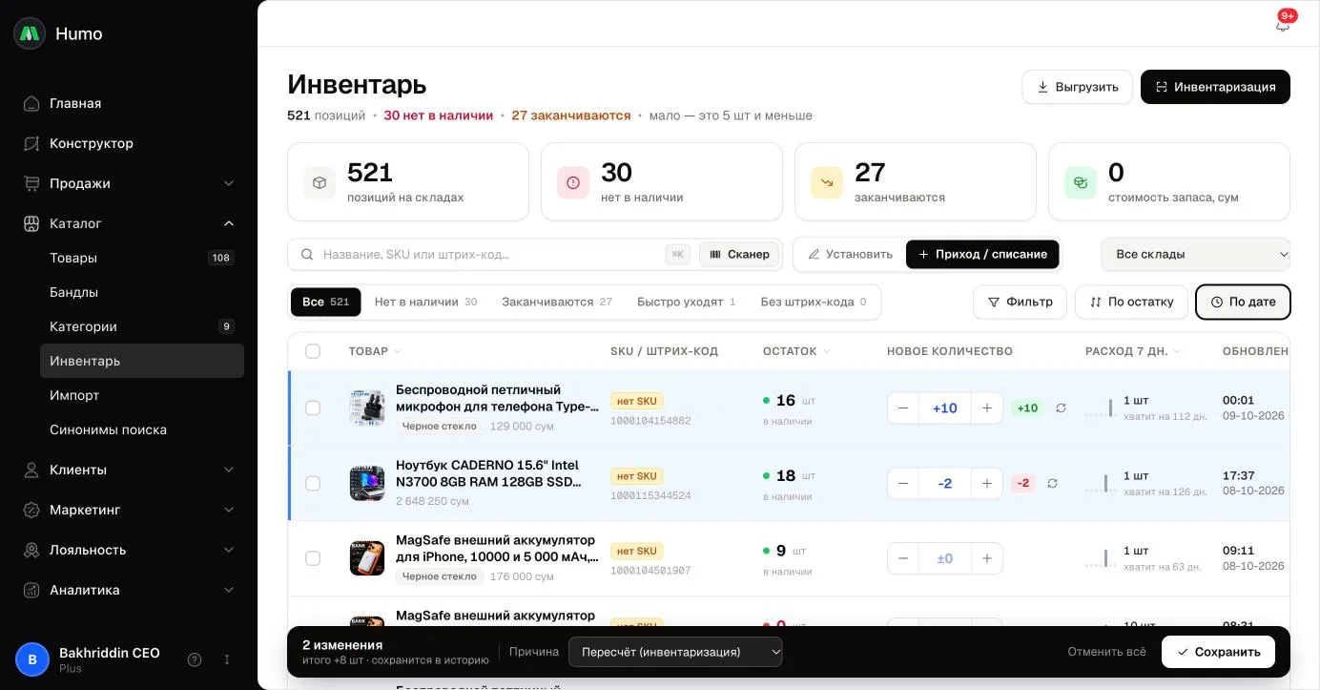Click the search magnifier icon
The height and width of the screenshot is (690, 1320).
tap(307, 255)
